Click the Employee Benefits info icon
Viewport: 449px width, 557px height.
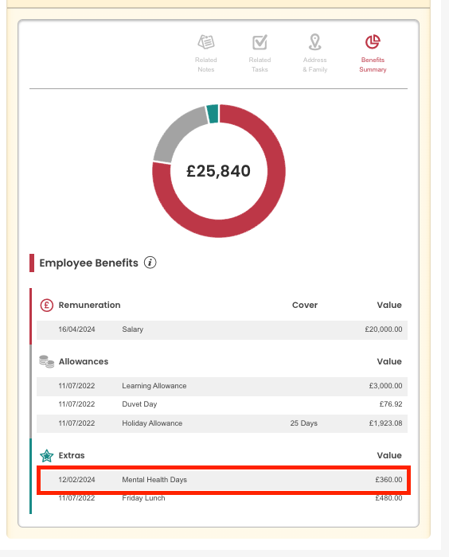pos(150,263)
